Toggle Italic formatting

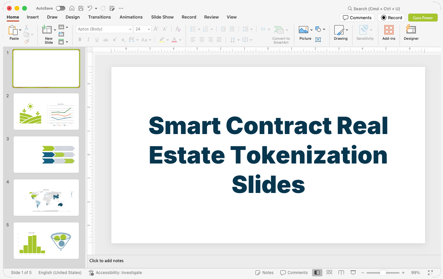pos(88,40)
